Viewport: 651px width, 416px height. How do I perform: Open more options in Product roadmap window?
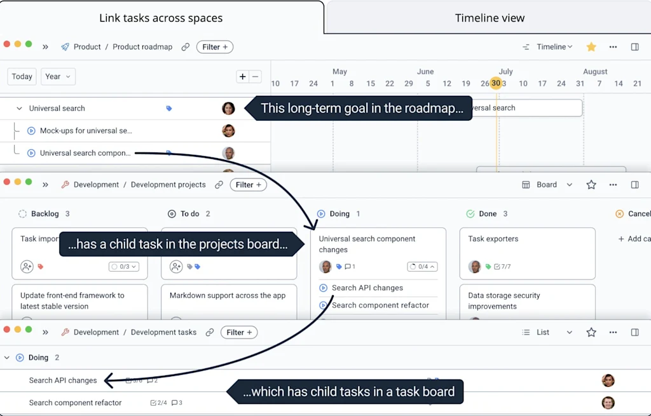[x=613, y=47]
